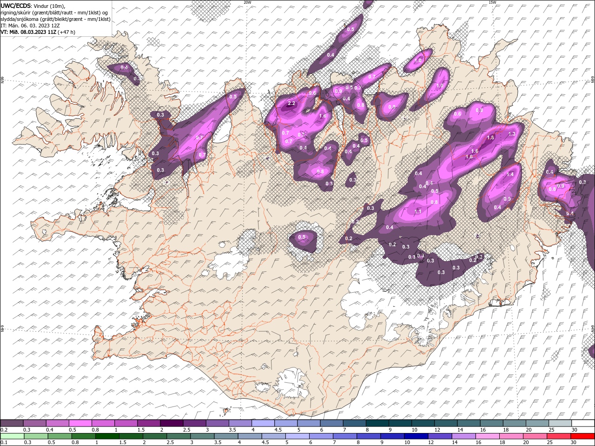
Task: Click the 20W longitude label
Action: coord(247,2)
